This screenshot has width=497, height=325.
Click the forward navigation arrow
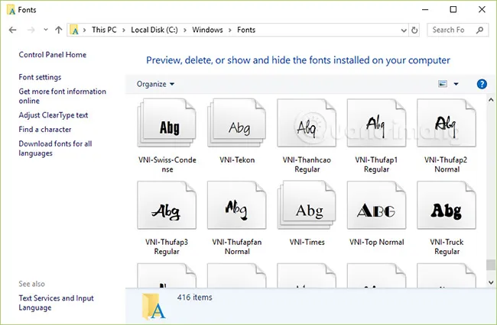31,30
